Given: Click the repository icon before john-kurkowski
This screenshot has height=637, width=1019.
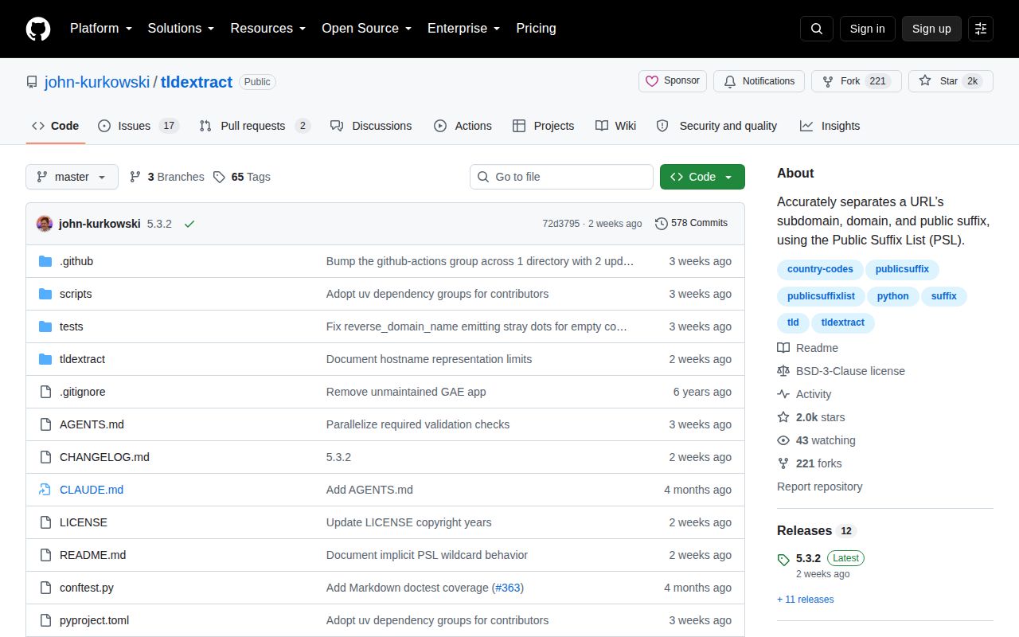Looking at the screenshot, I should [32, 82].
